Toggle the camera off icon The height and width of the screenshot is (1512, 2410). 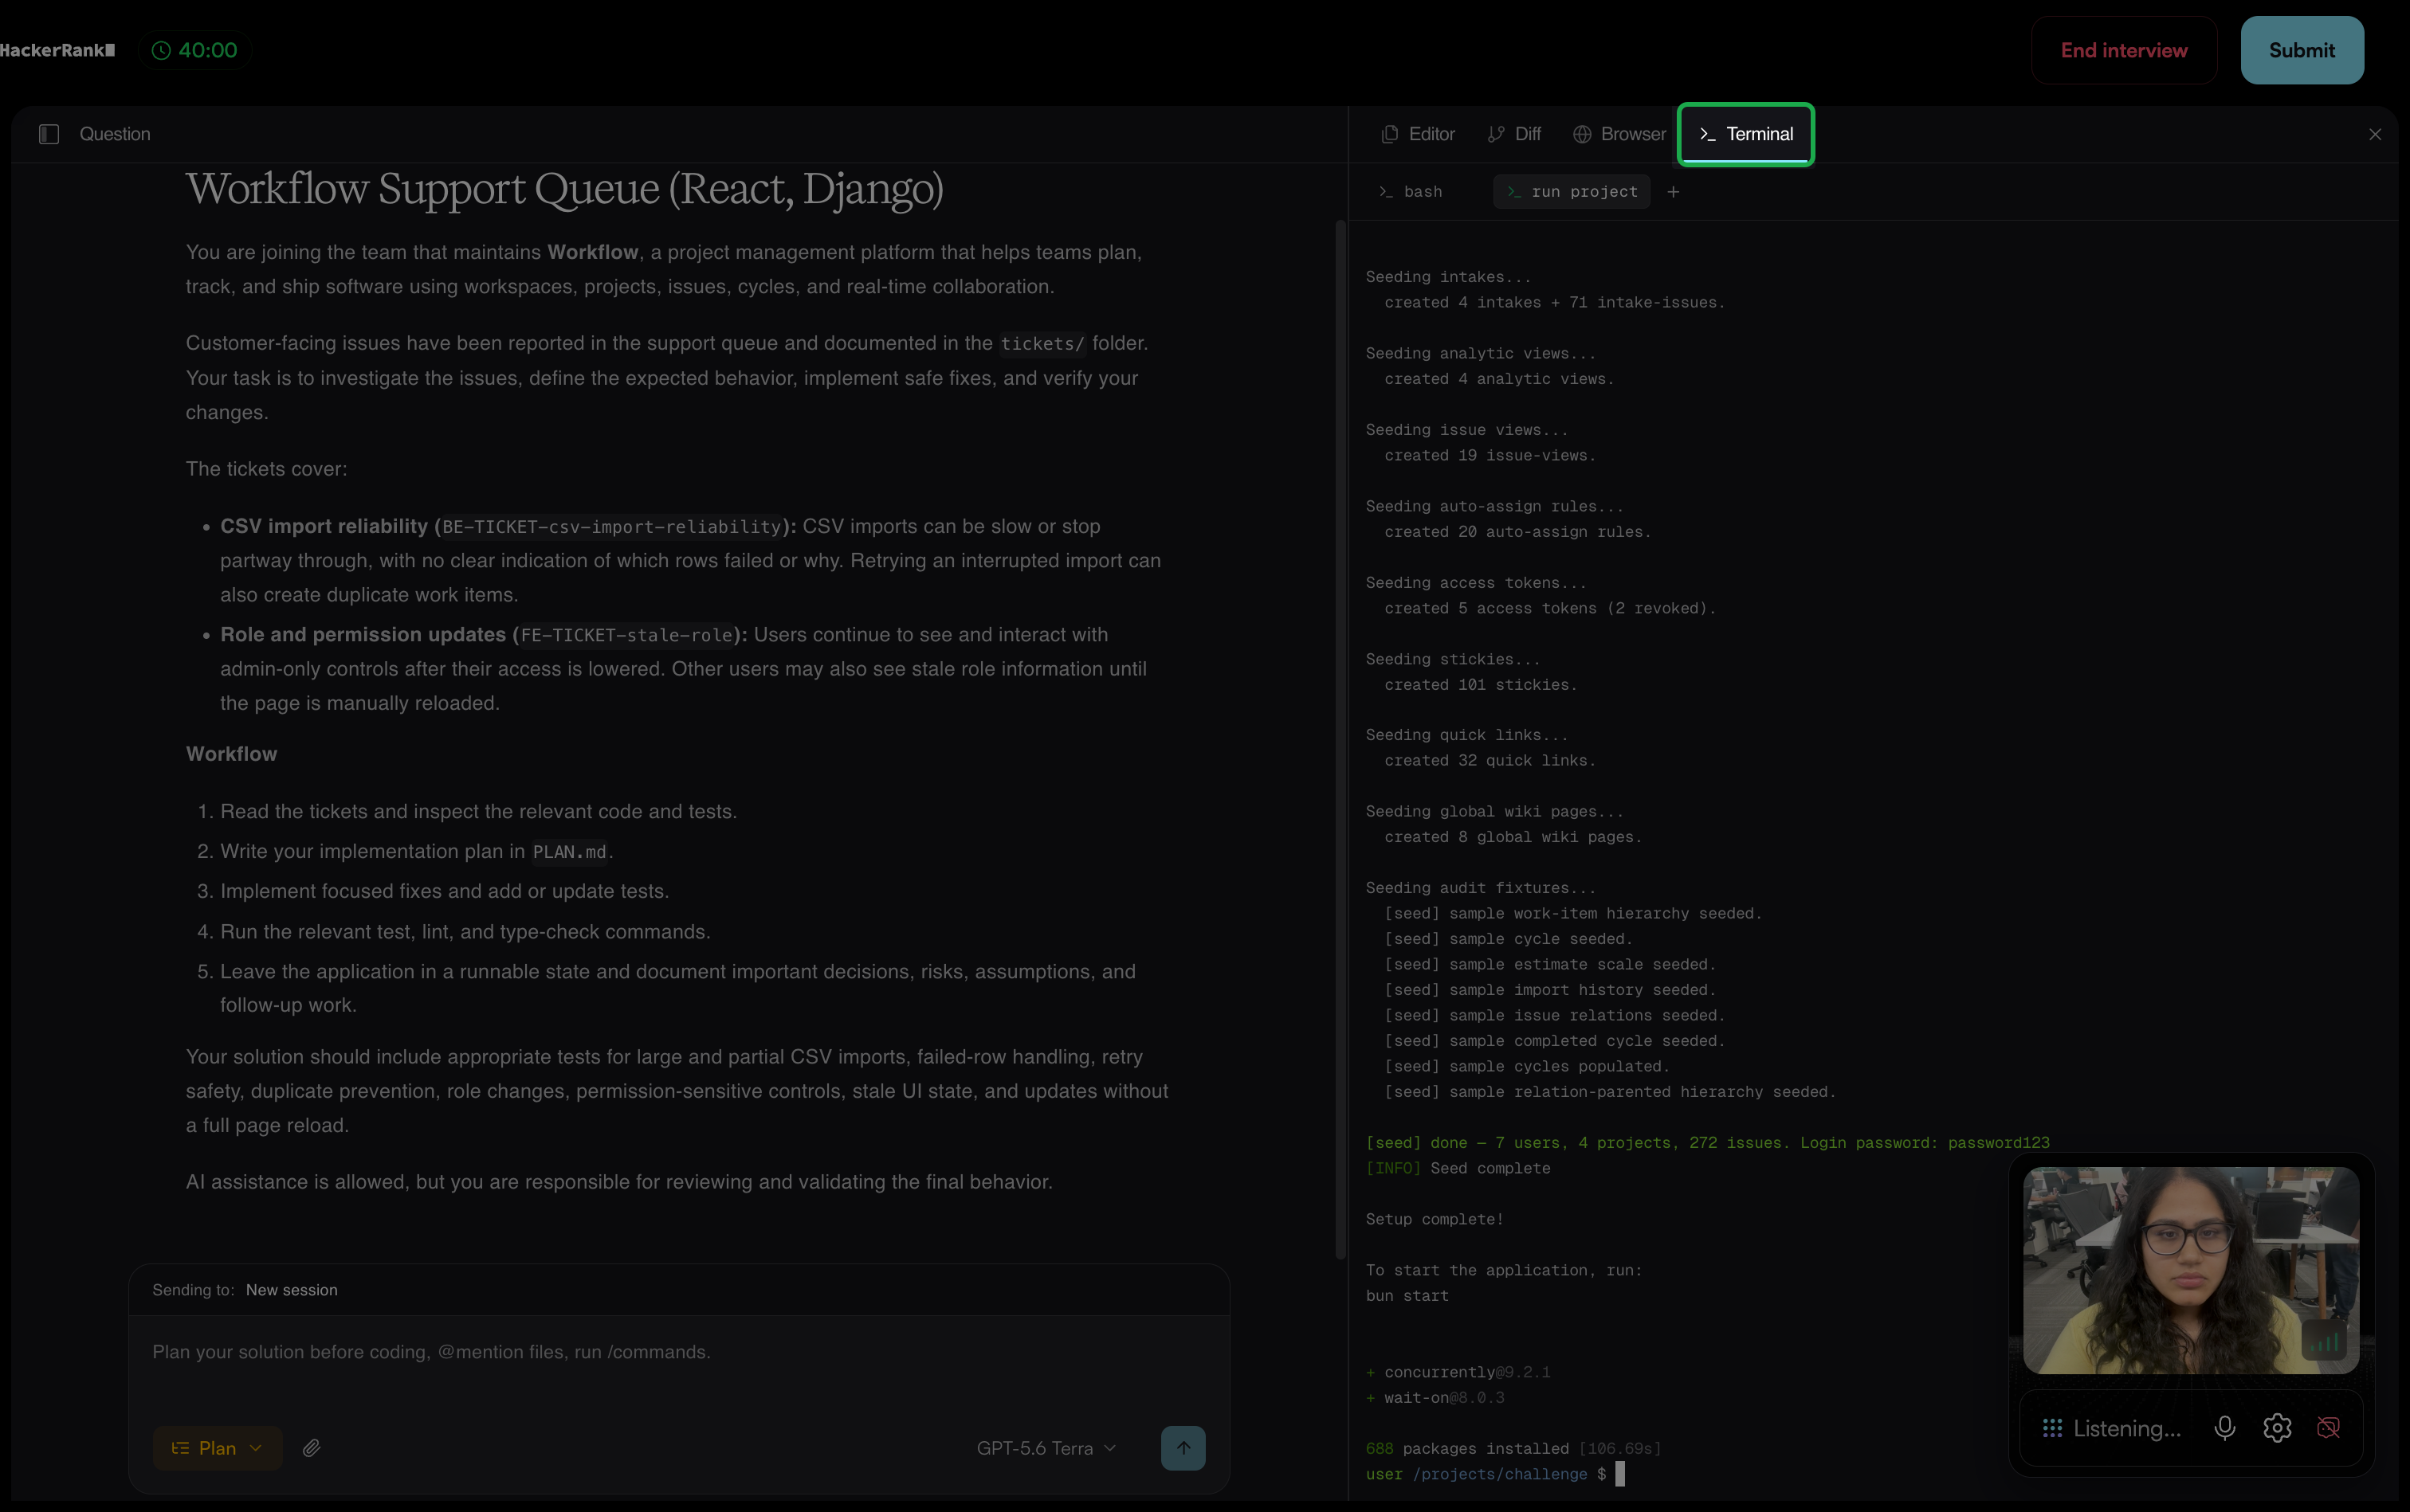coord(2328,1428)
